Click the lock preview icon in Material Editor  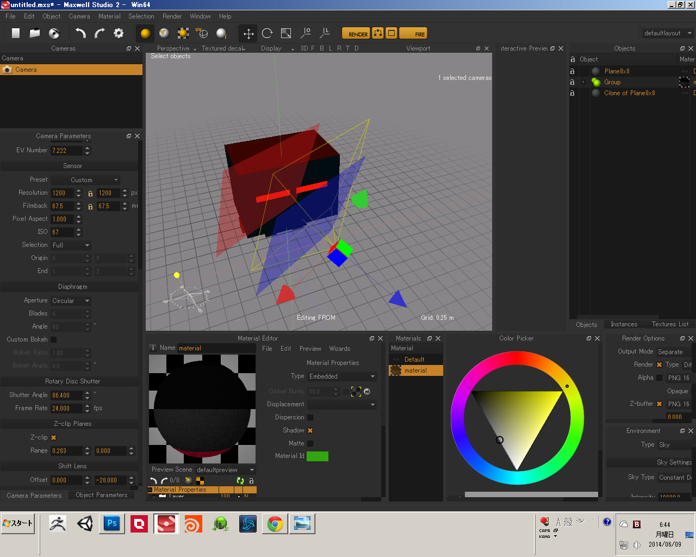tap(251, 480)
